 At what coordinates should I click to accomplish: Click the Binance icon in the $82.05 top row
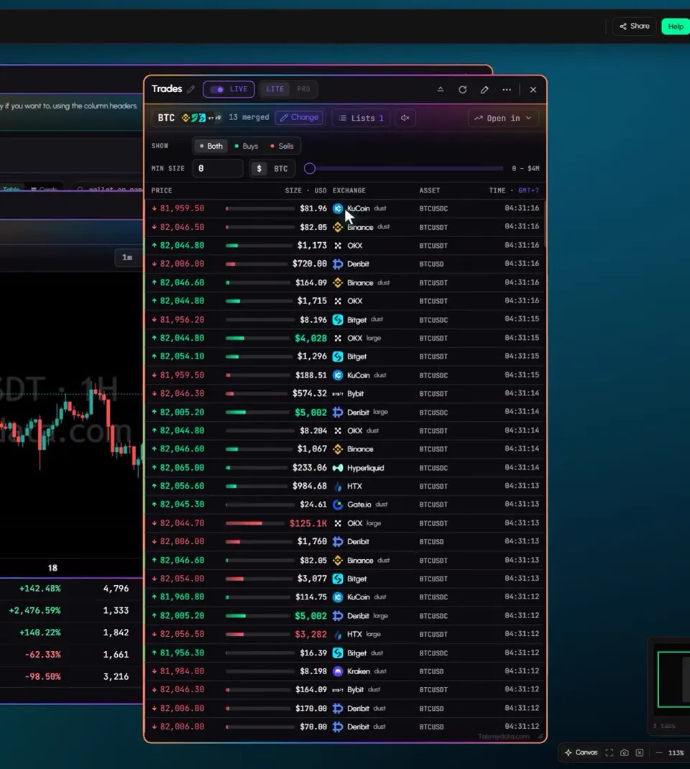click(x=338, y=227)
